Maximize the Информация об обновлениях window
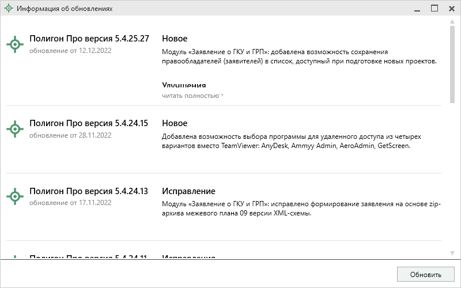The width and height of the screenshot is (461, 288). (434, 9)
